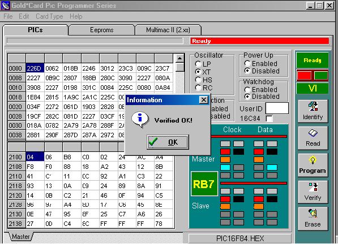Click the green Ready status box

(313, 60)
